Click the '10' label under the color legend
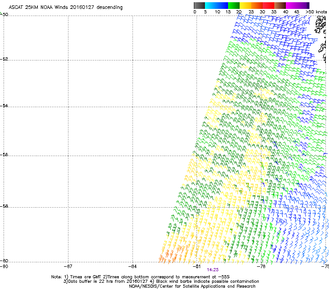 [x=217, y=12]
